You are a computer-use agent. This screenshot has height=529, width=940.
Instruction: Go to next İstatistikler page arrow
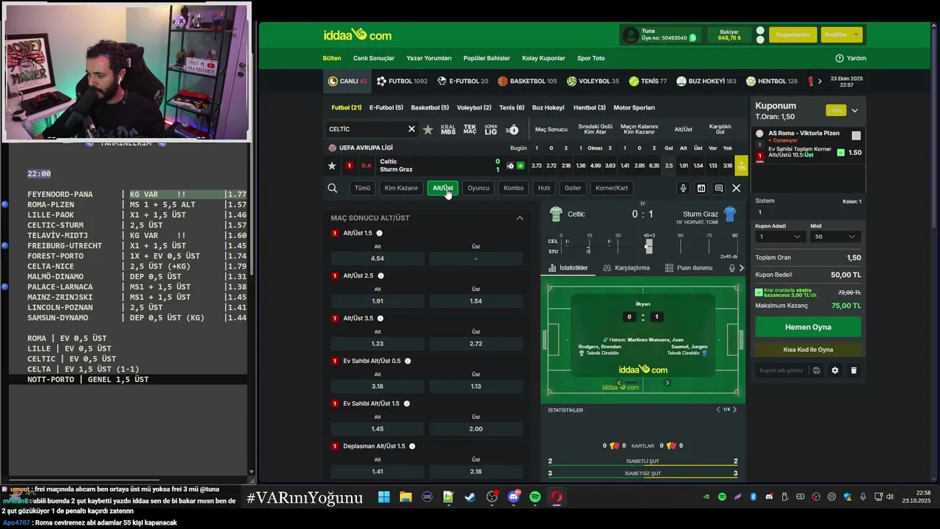pos(734,409)
